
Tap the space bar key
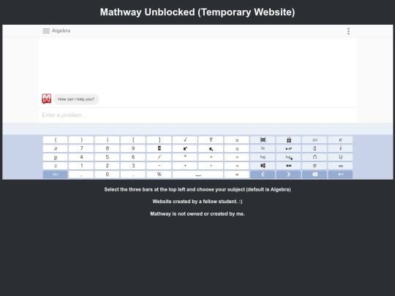click(x=198, y=175)
